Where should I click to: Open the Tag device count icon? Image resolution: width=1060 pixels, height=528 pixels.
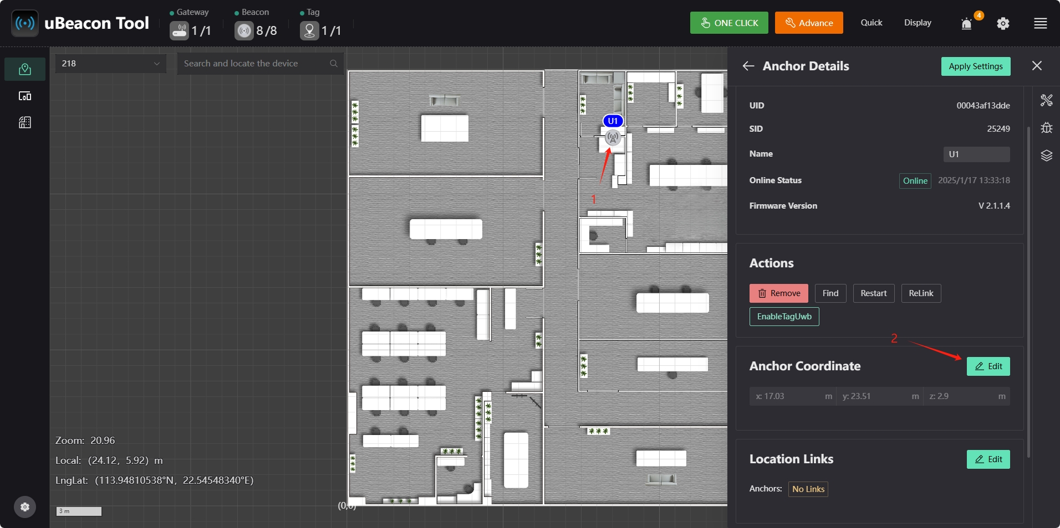(309, 30)
